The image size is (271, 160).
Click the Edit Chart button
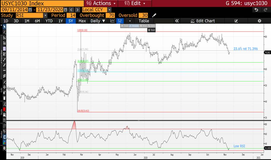tap(203, 21)
